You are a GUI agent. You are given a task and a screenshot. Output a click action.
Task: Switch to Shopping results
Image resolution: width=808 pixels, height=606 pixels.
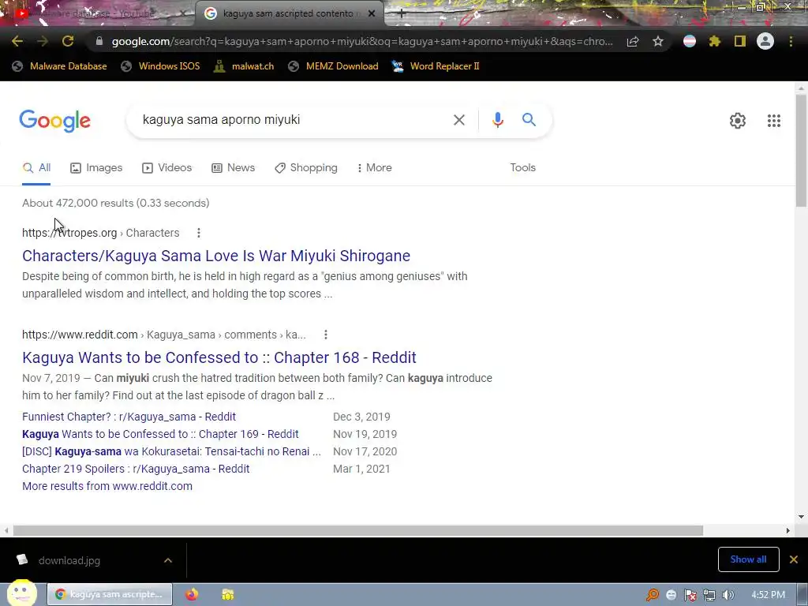pyautogui.click(x=306, y=168)
